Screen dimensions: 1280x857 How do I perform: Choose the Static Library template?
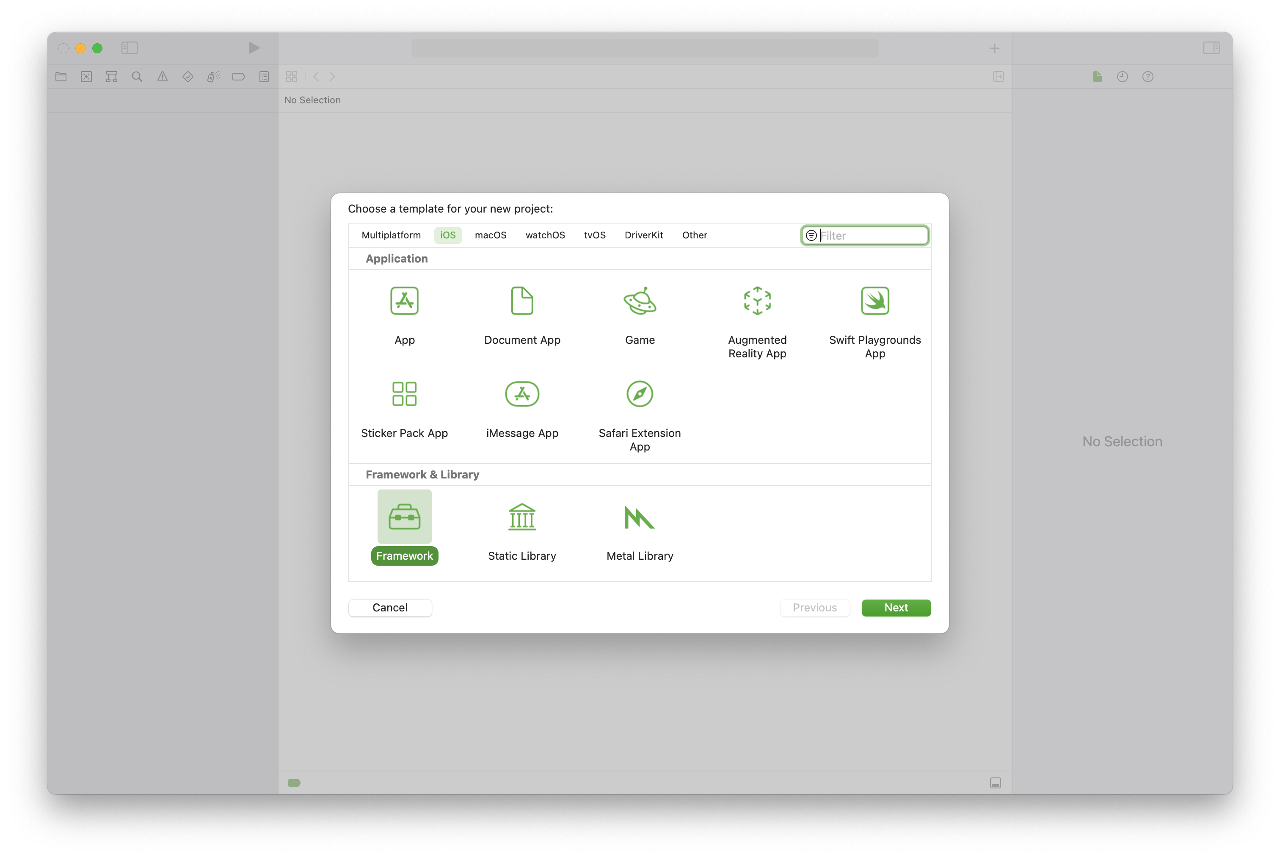click(522, 517)
